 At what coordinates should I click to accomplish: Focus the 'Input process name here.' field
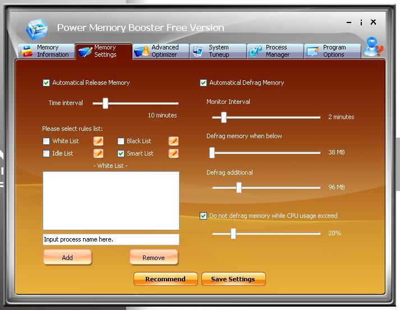point(111,240)
